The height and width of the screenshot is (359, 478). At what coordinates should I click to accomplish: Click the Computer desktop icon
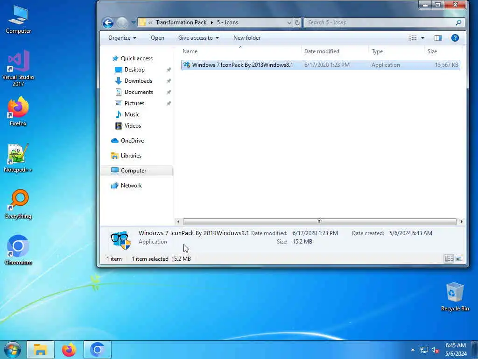coord(18,20)
